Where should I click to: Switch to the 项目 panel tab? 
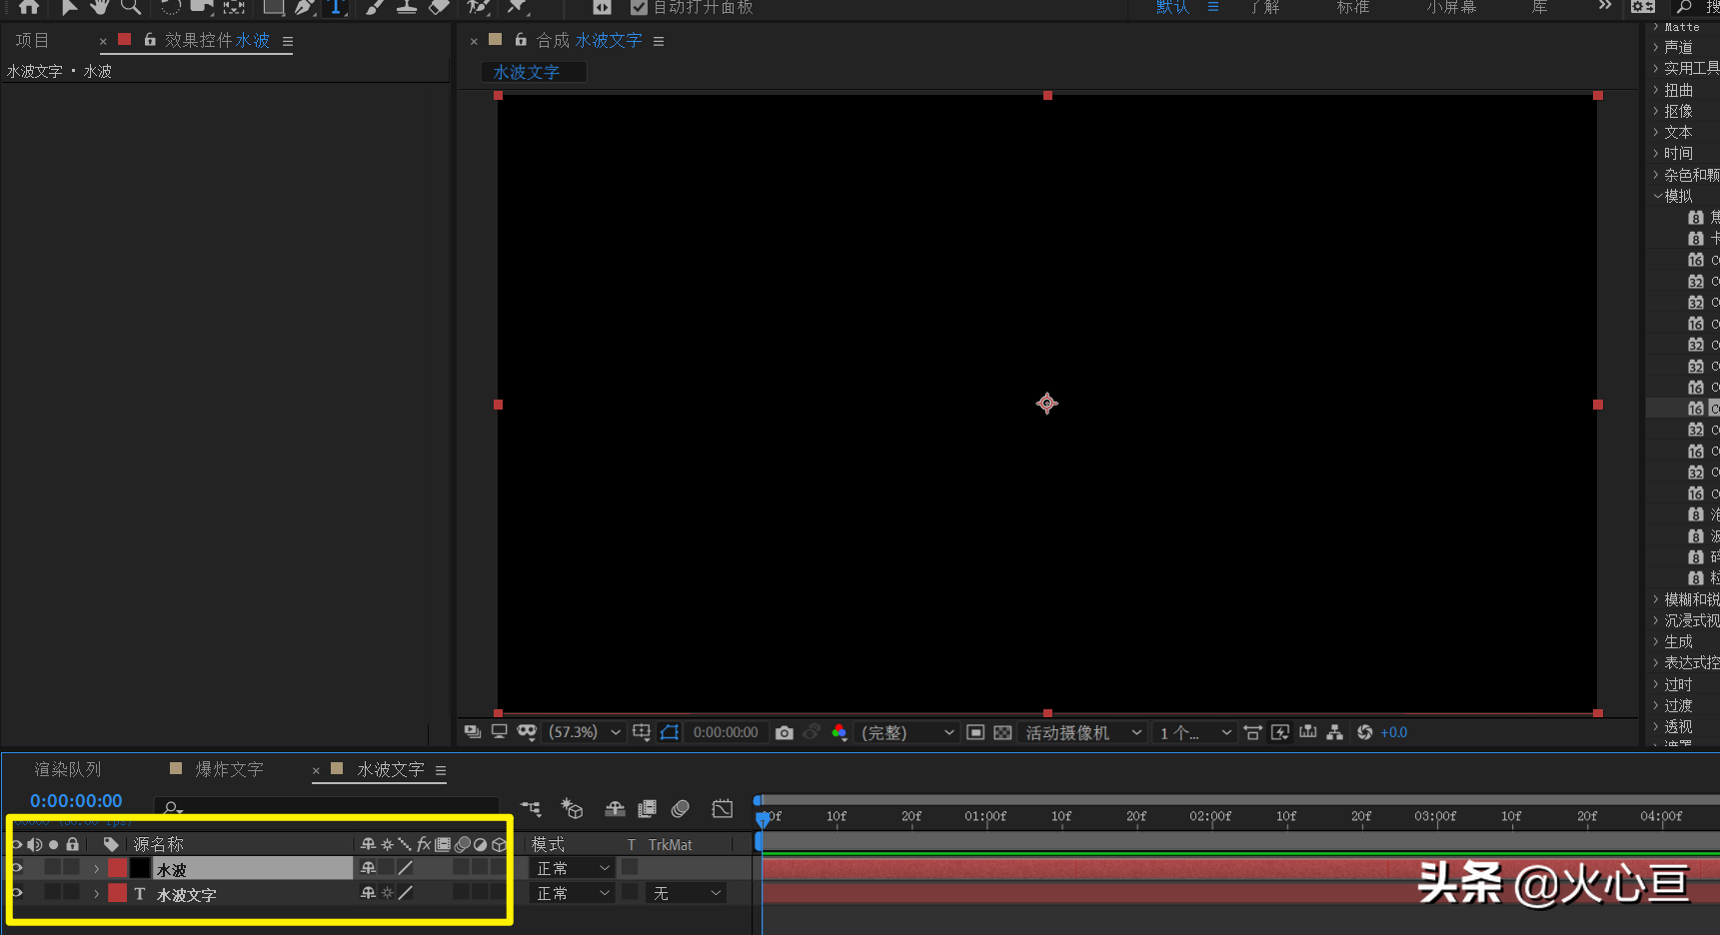click(32, 41)
